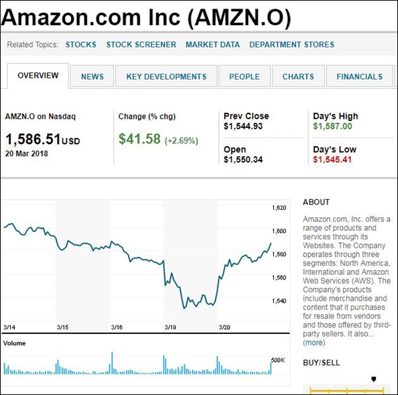The image size is (398, 395).
Task: Switch to the NEWS tab
Action: click(92, 76)
